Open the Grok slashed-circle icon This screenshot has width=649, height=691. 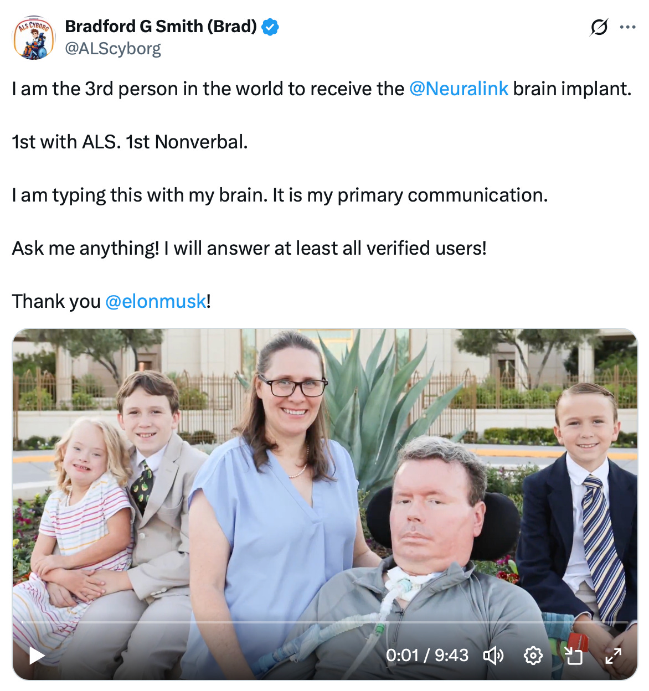coord(599,27)
